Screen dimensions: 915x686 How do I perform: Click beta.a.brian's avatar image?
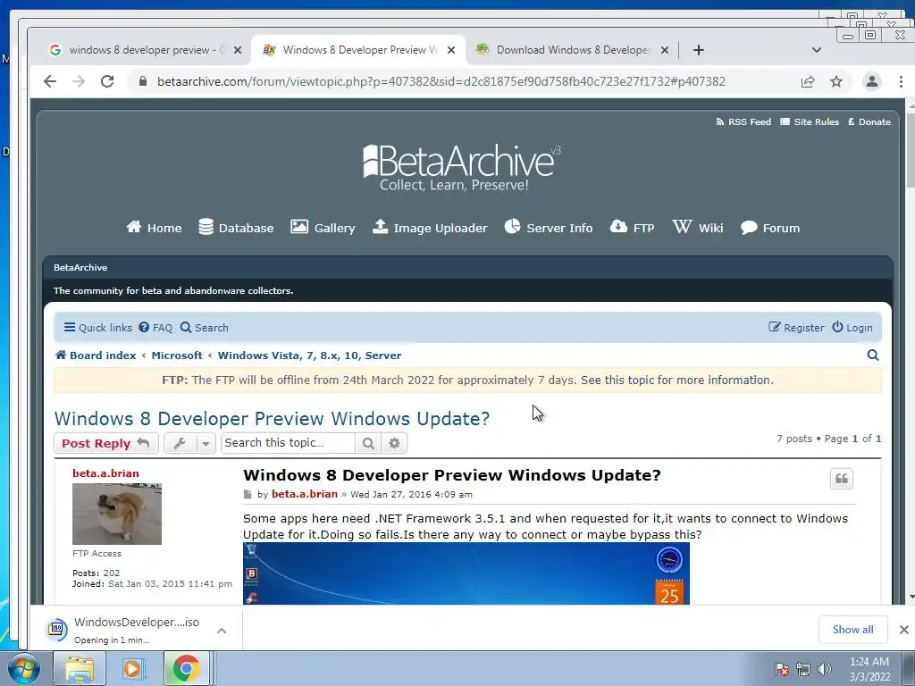point(117,514)
